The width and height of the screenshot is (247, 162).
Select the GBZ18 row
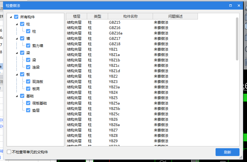pos(132,44)
